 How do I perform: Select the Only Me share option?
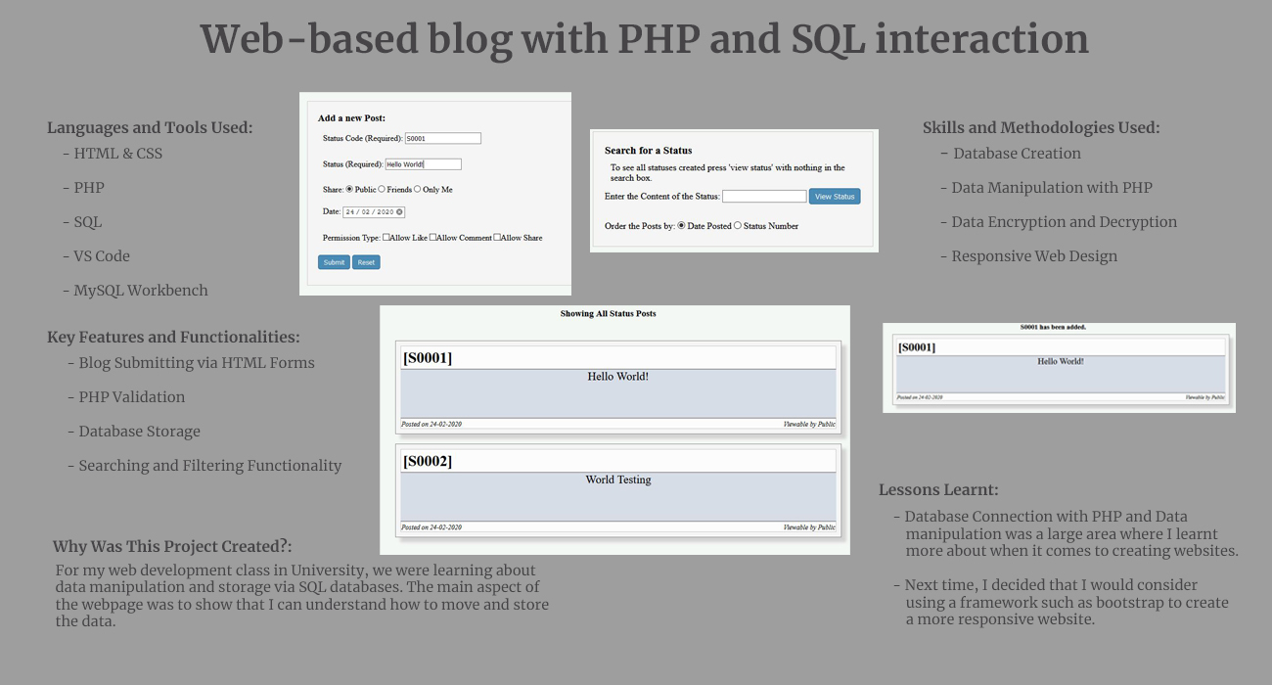tap(418, 189)
